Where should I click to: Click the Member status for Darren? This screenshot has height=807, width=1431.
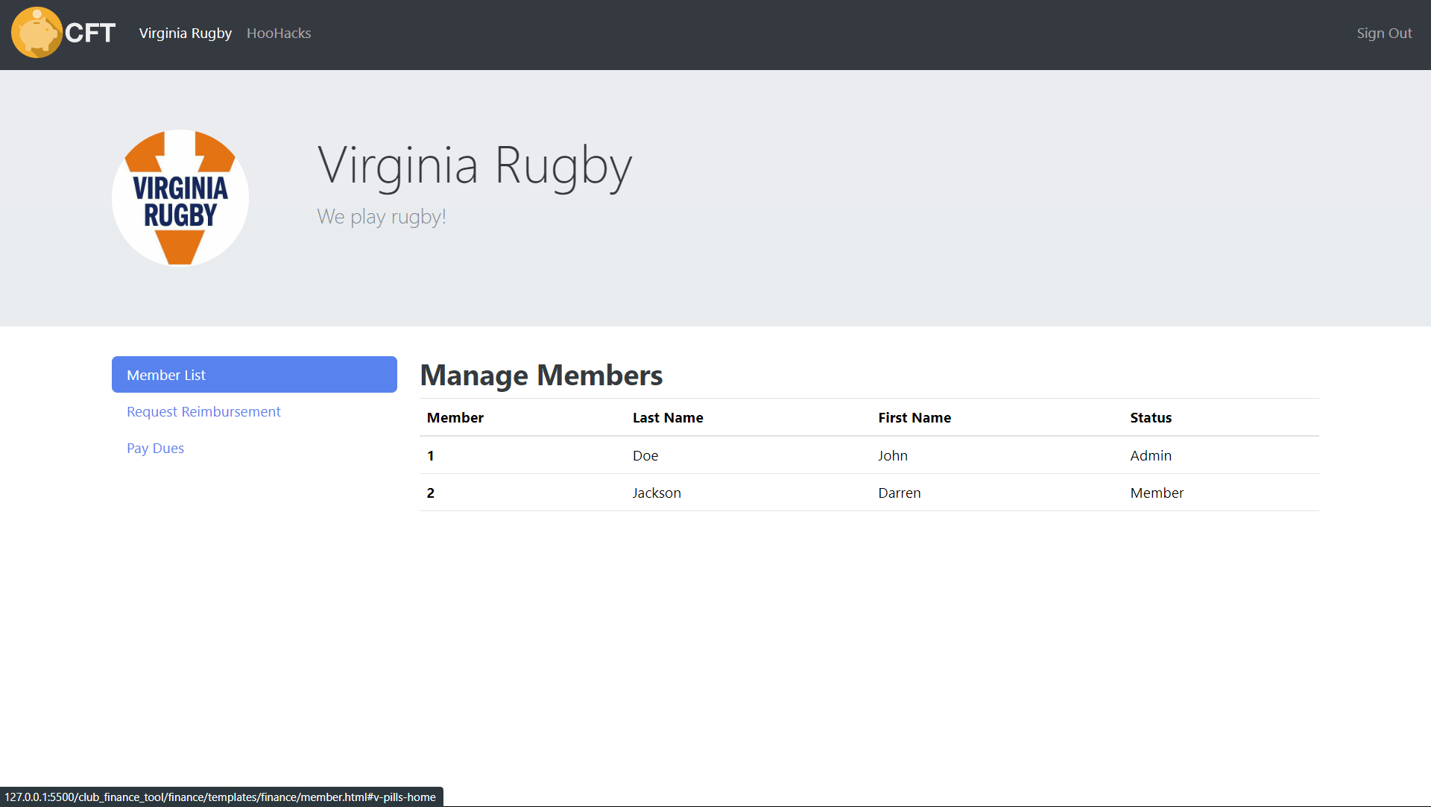click(1157, 493)
